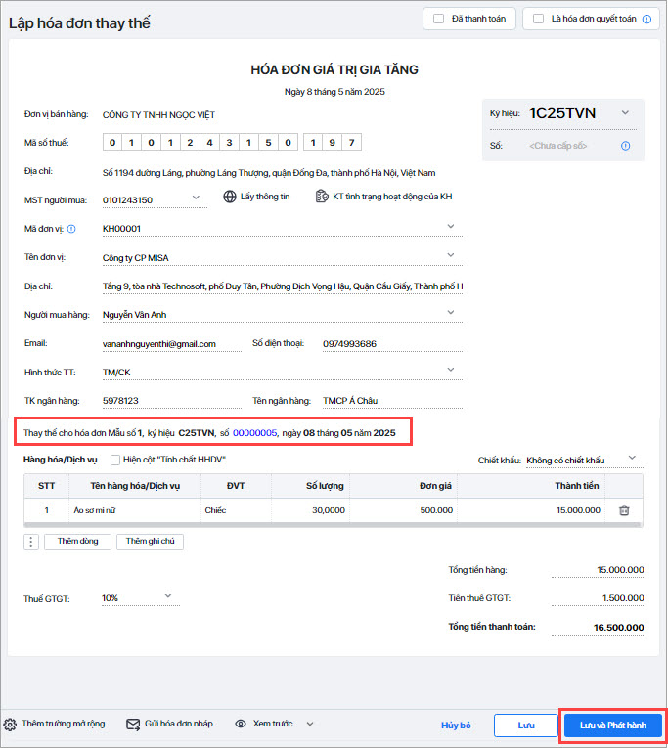Expand the Ký hiệu 1C25TVN dropdown
The image size is (668, 748).
pos(625,113)
